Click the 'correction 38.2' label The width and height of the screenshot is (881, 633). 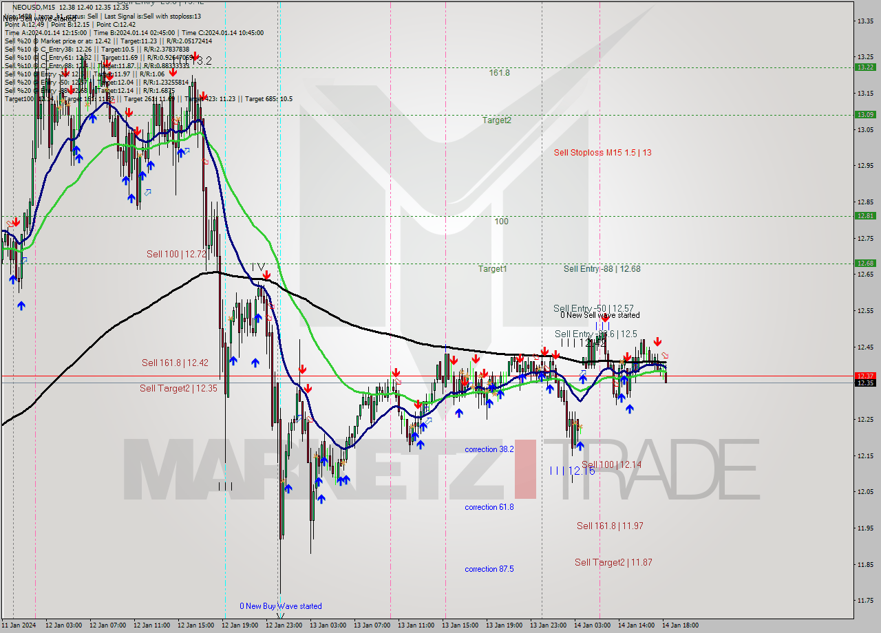pyautogui.click(x=489, y=449)
